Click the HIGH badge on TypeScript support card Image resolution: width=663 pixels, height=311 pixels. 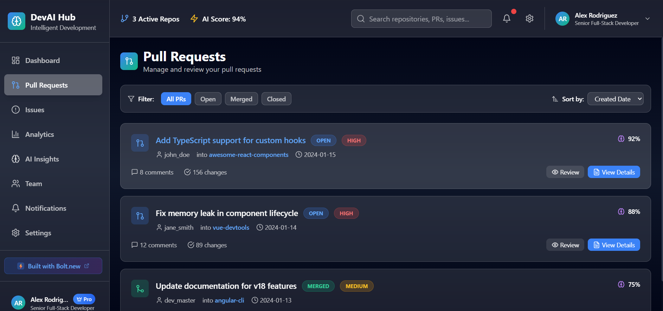point(354,140)
